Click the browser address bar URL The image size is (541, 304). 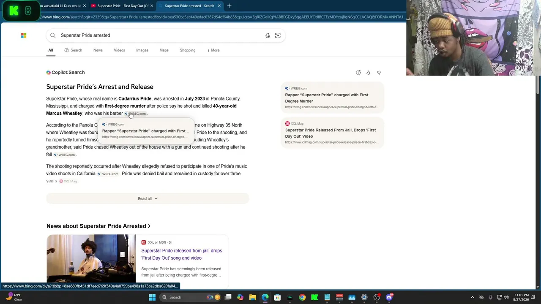[223, 17]
